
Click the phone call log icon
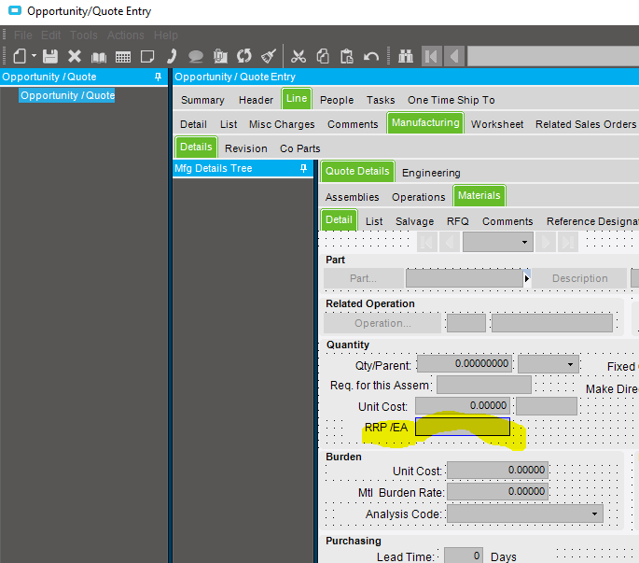[172, 56]
